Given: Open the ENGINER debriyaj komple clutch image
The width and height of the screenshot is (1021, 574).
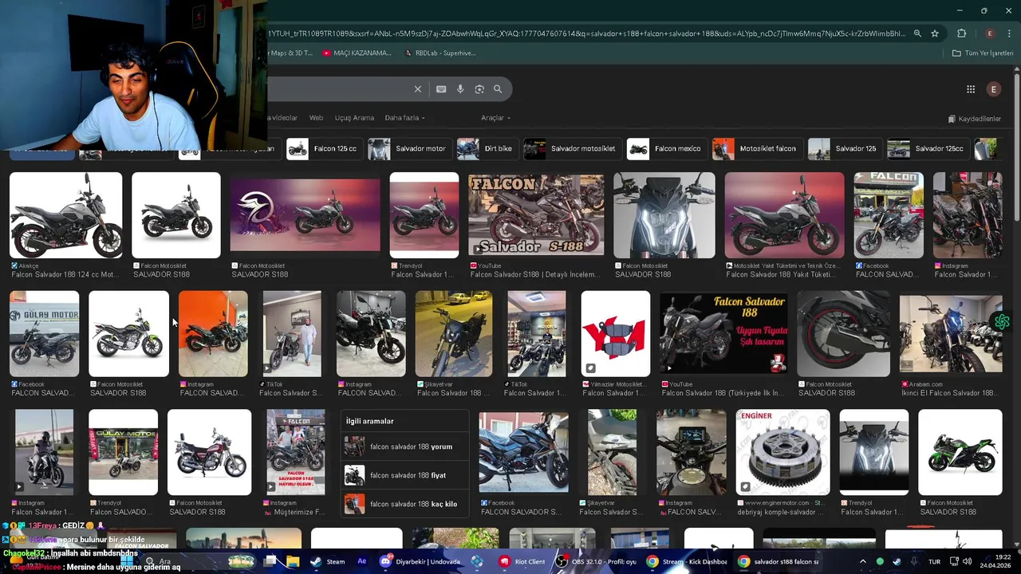Looking at the screenshot, I should [783, 452].
